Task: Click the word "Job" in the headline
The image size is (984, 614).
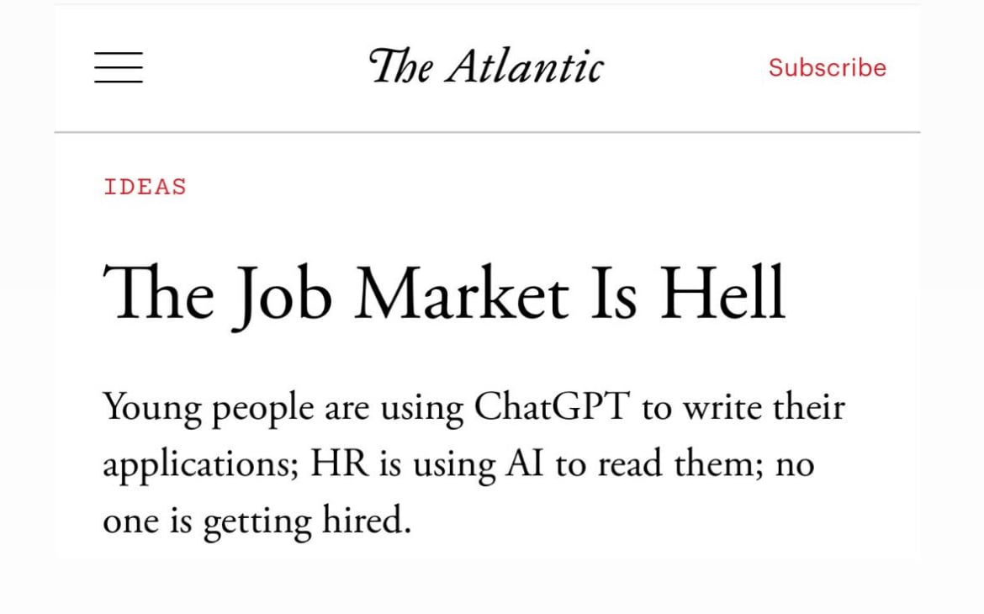Action: pyautogui.click(x=282, y=296)
